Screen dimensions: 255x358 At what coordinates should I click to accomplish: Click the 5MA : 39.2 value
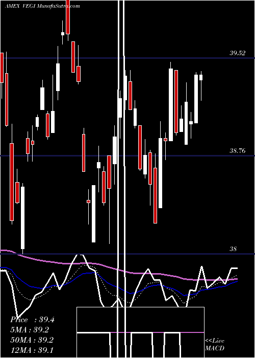tap(30, 330)
